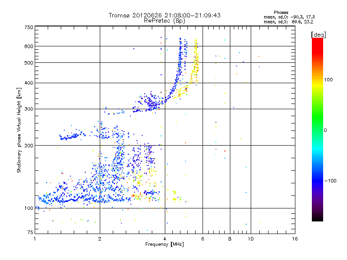Click the '[deg]' colorbar unit label
The width and height of the screenshot is (347, 260).
(318, 35)
